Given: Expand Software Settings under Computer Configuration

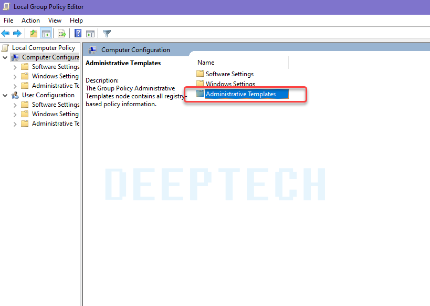Looking at the screenshot, I should click(x=15, y=67).
